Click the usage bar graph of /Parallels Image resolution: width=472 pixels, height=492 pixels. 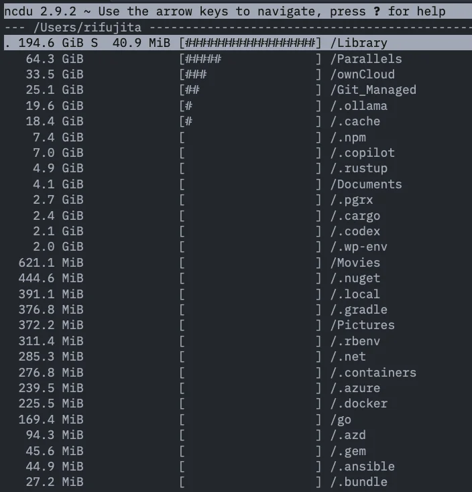pos(251,59)
